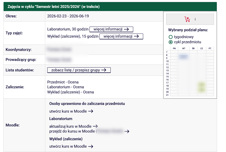The height and width of the screenshot is (152, 226).
Task: Click the Laboratorium heading in Moodle section
Action: pyautogui.click(x=61, y=119)
